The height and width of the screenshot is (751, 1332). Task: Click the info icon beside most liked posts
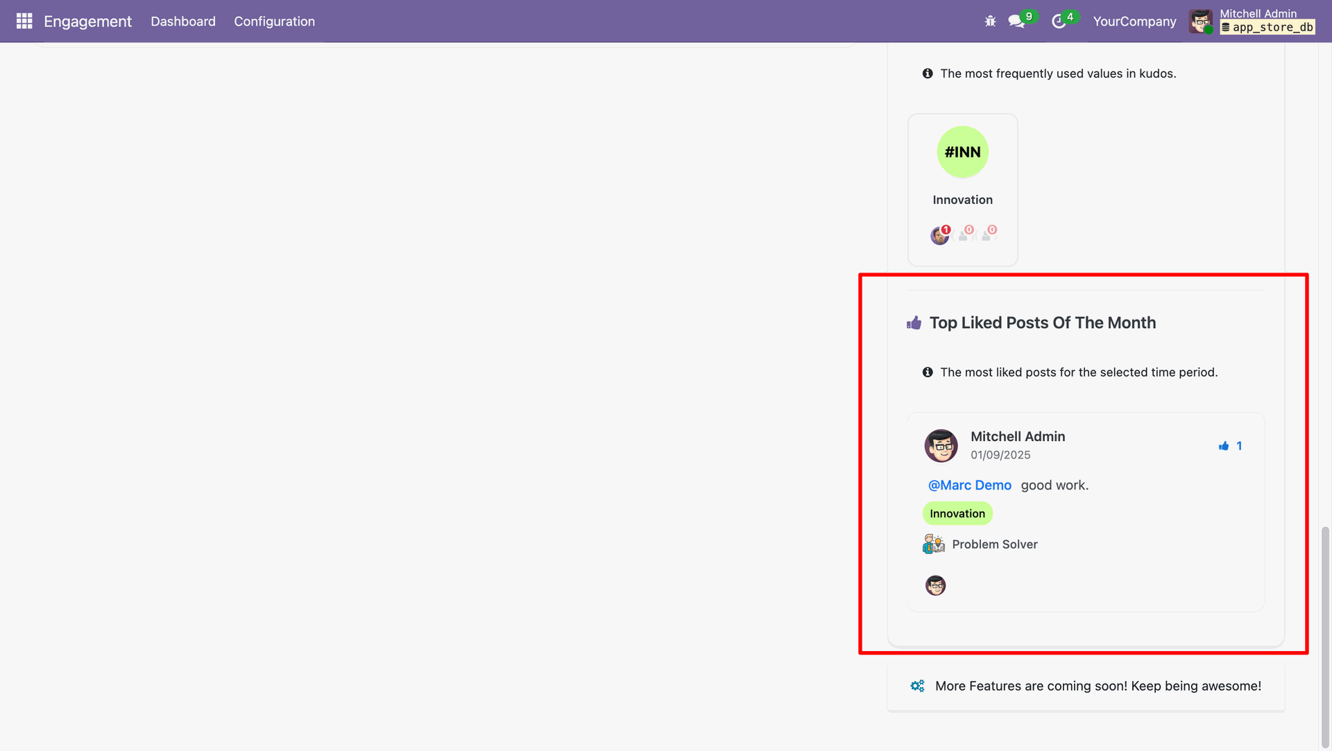click(x=928, y=372)
